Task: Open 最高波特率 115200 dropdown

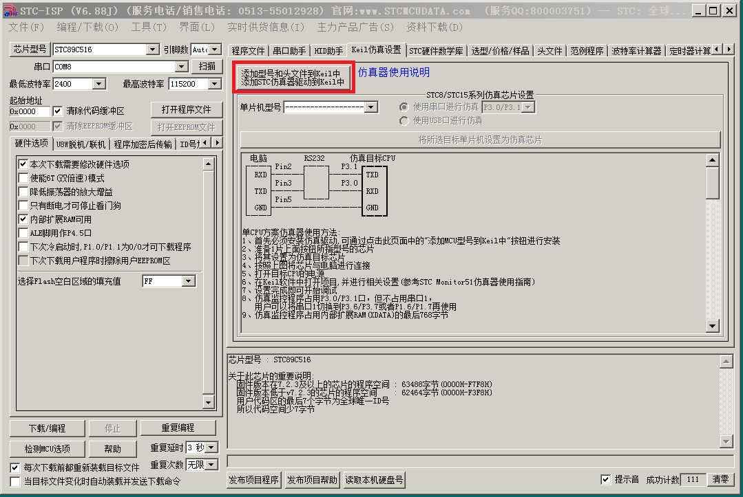Action: click(215, 84)
